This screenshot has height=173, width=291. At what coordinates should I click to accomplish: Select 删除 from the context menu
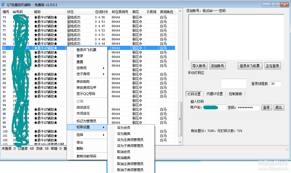pyautogui.click(x=80, y=149)
